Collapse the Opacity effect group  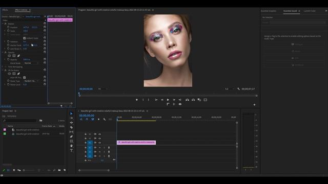(3, 52)
